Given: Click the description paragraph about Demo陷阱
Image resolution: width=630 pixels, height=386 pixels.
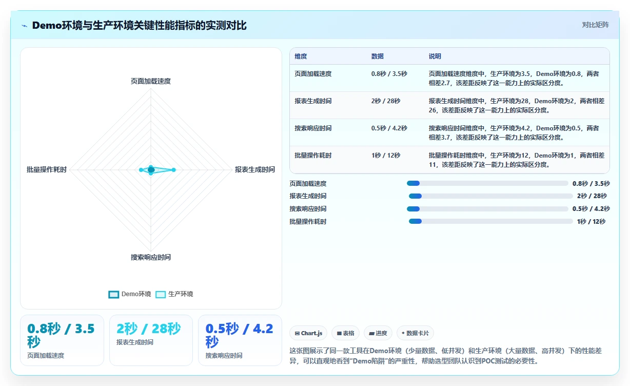Looking at the screenshot, I should pyautogui.click(x=445, y=356).
